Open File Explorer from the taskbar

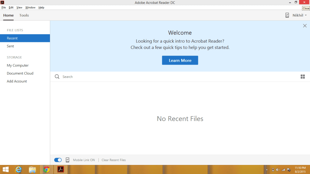click(32, 169)
